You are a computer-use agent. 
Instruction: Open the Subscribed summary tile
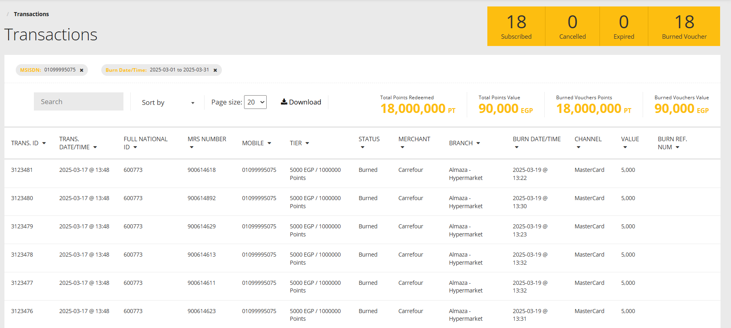click(x=516, y=26)
